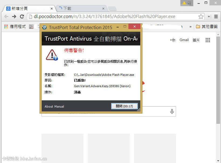
Task: Click the 關閉 button in antivirus dialog
Action: coord(124,106)
